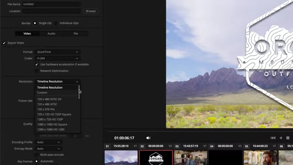
Task: Choose 720 x 720 HD 720P Square
Action: coord(57,115)
